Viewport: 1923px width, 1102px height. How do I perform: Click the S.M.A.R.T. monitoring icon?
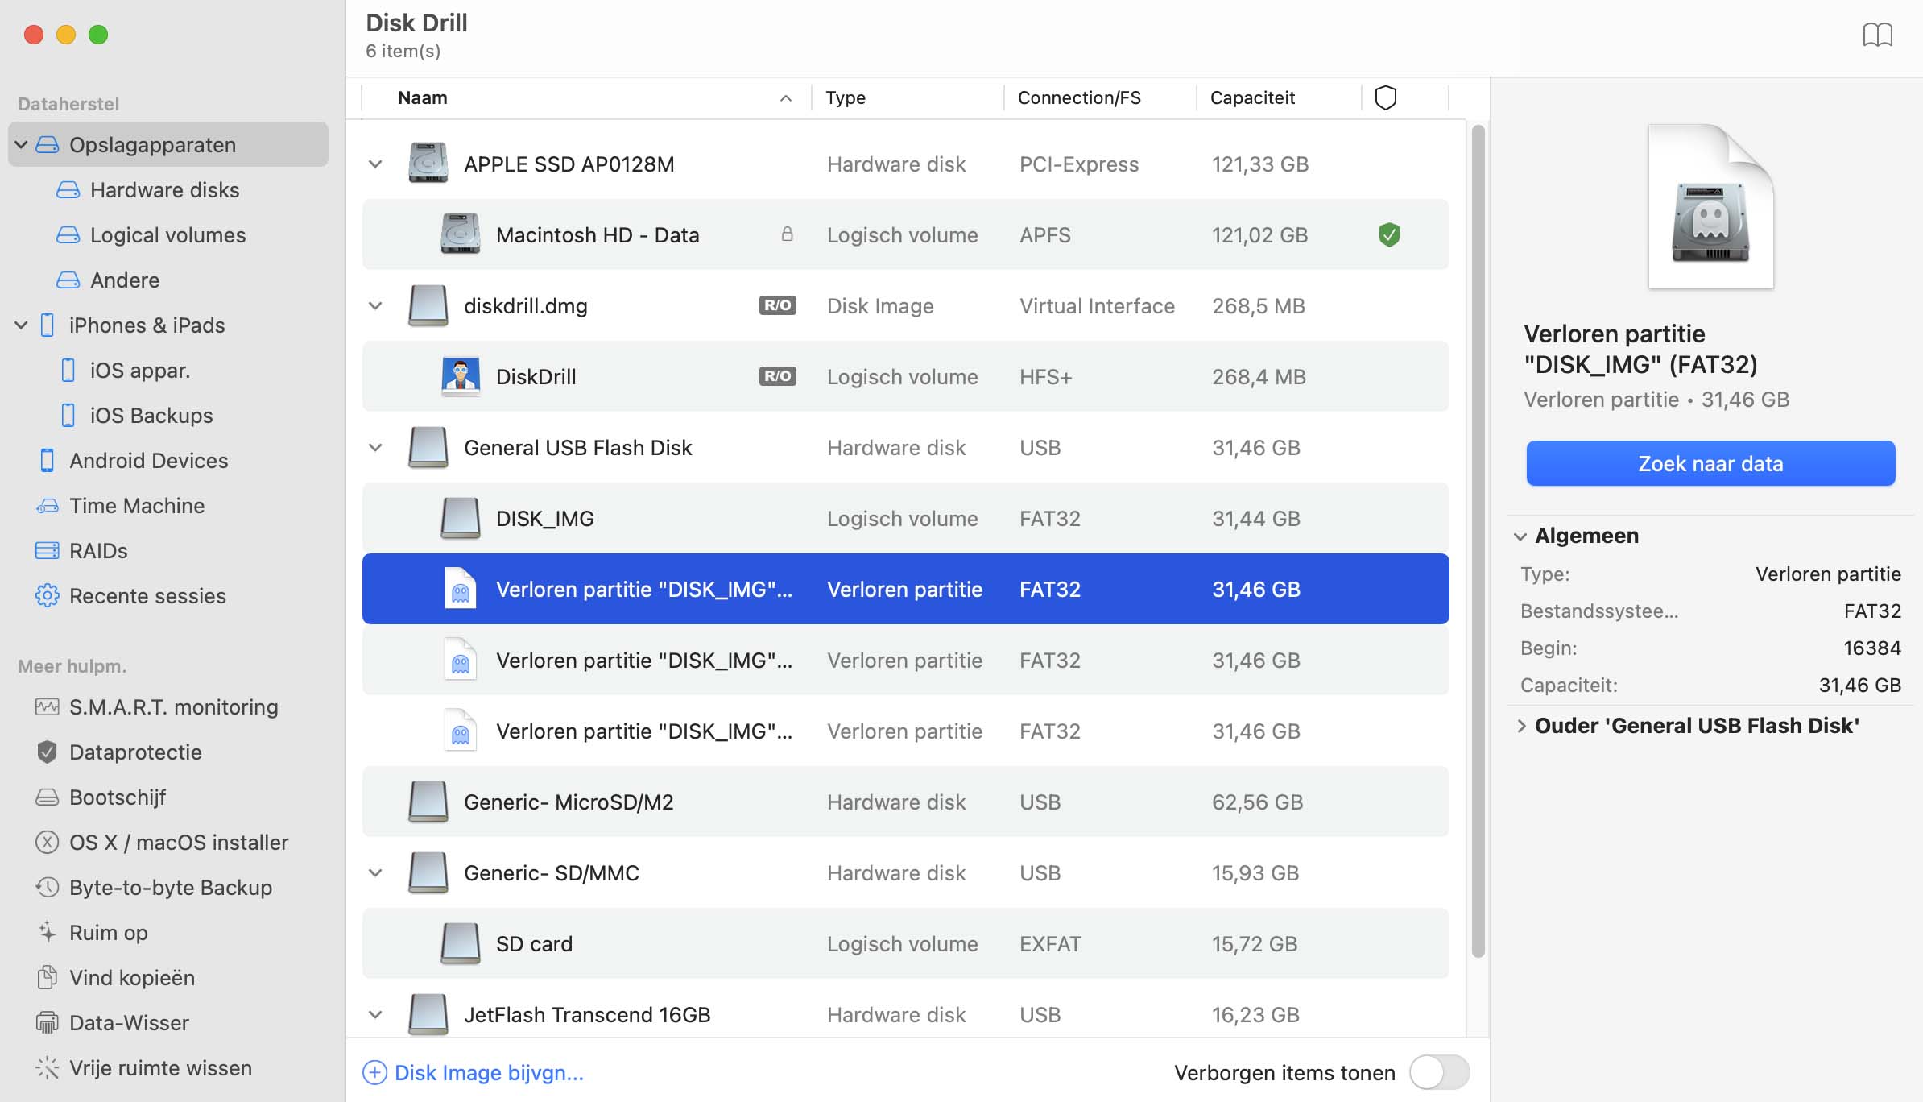48,706
